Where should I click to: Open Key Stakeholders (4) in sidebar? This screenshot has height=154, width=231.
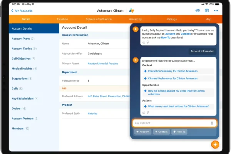25,99
